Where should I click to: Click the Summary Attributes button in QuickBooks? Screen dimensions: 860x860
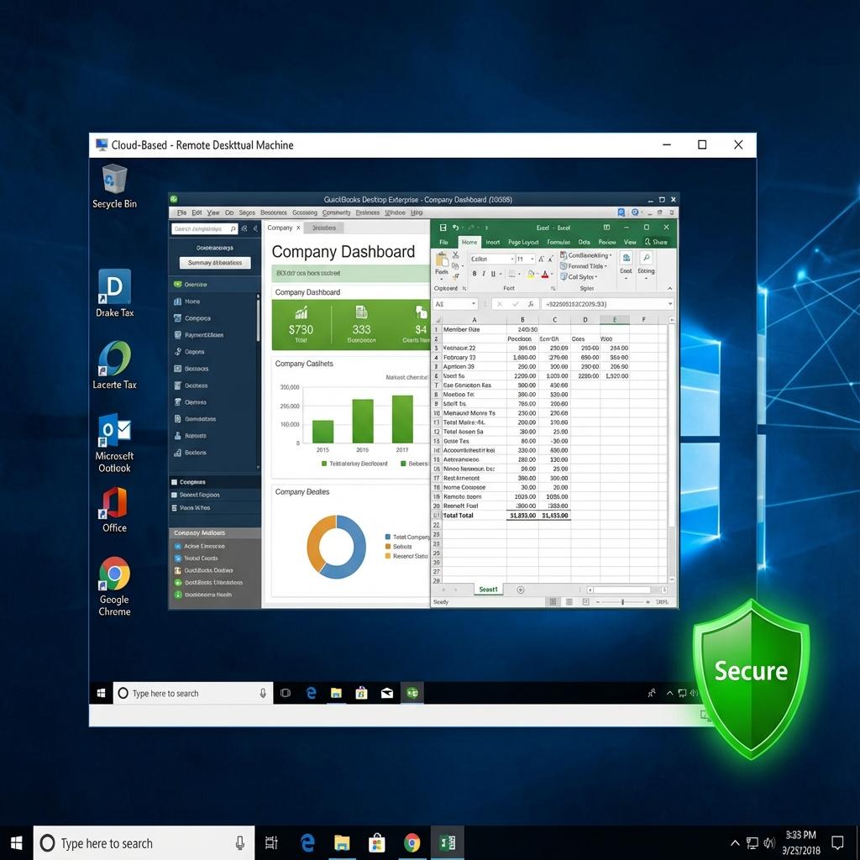(214, 263)
